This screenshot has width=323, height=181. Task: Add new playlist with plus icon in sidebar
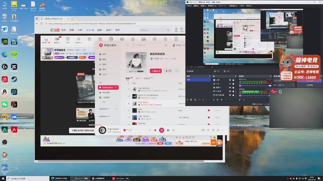(117, 109)
